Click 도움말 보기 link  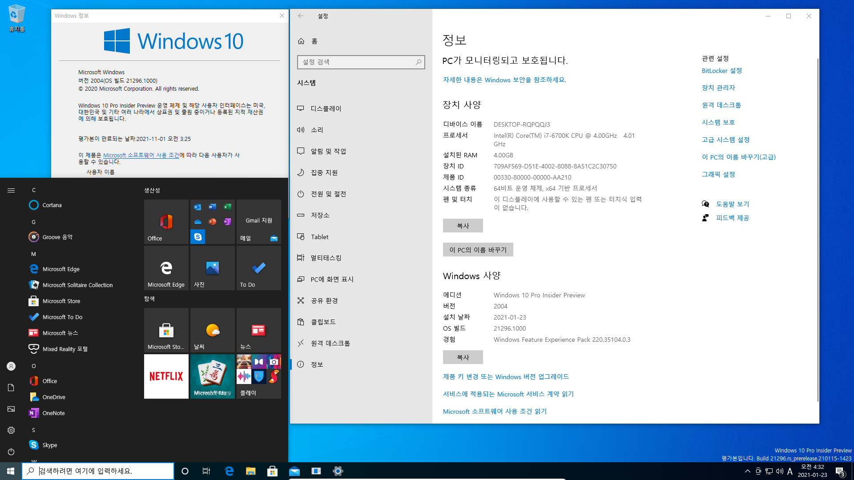point(733,204)
